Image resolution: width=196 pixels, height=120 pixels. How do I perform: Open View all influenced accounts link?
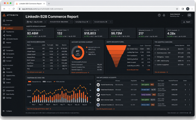[105, 109]
